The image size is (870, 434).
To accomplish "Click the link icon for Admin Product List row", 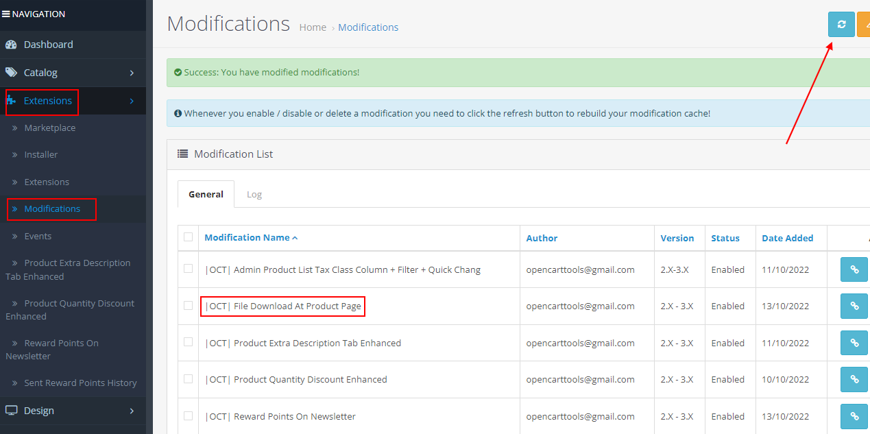I will pos(854,269).
